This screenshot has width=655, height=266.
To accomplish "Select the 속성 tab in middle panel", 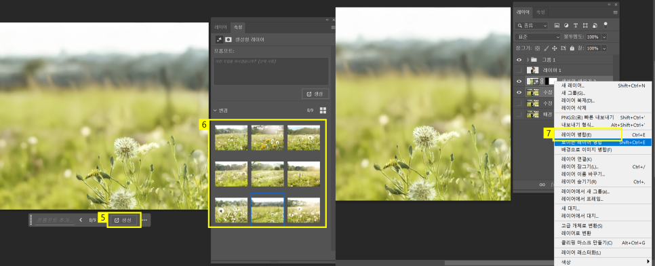I will pyautogui.click(x=238, y=27).
